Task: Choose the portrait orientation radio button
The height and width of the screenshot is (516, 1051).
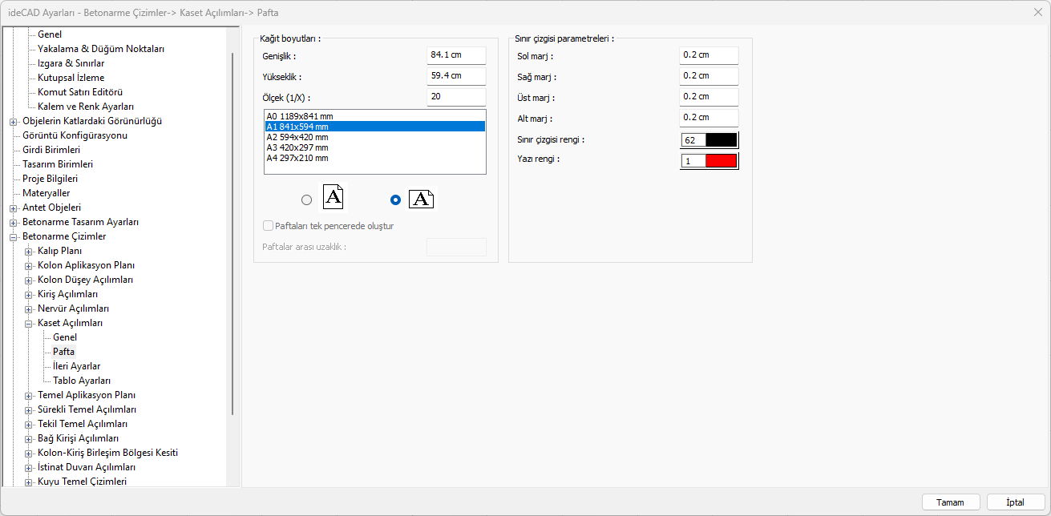Action: pos(306,200)
